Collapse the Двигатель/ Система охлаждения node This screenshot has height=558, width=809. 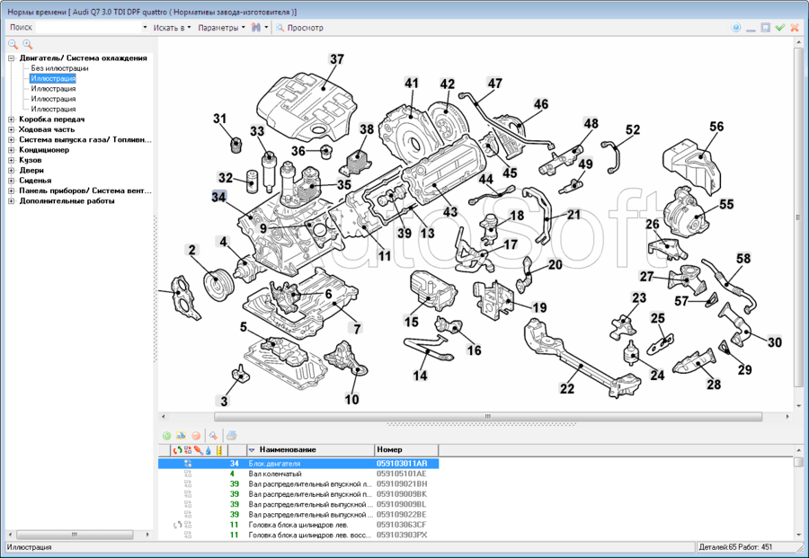pos(12,58)
